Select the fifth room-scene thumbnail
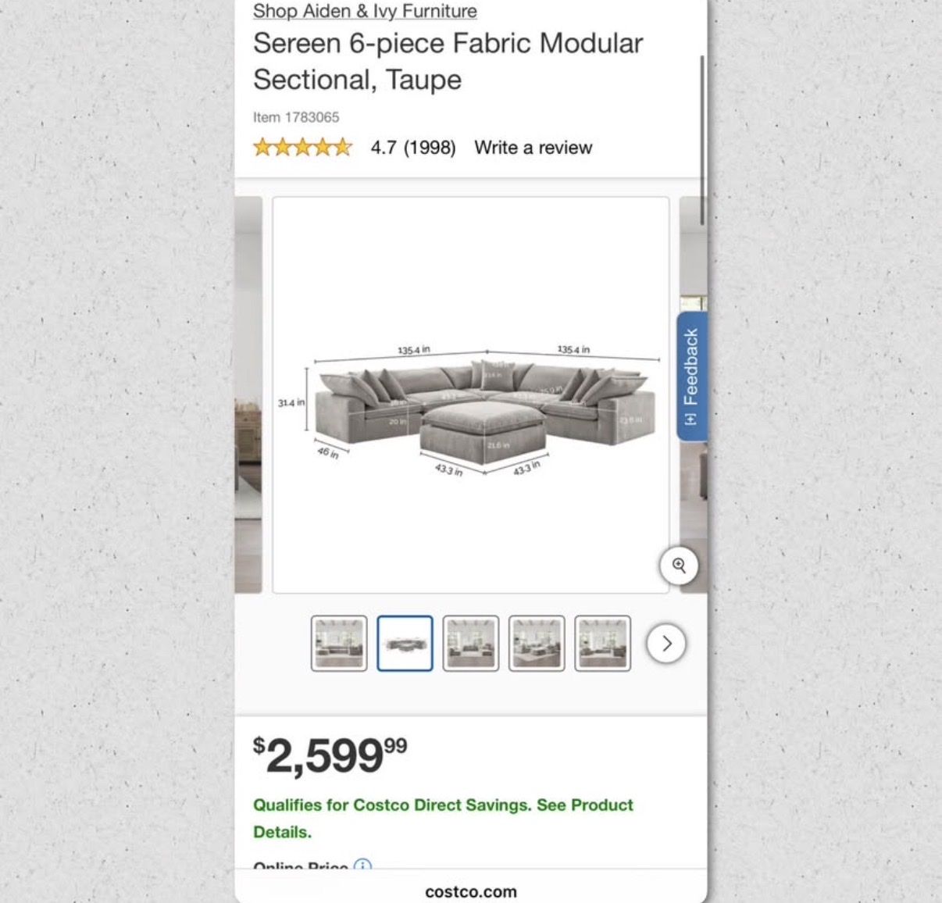The height and width of the screenshot is (903, 942). tap(602, 644)
